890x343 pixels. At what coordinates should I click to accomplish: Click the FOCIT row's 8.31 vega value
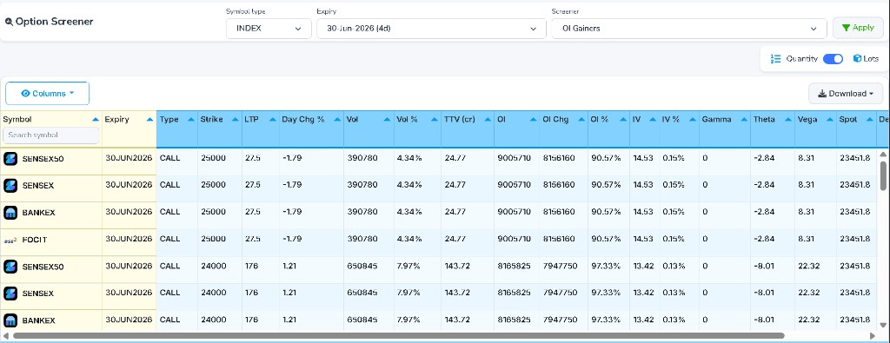coord(807,239)
